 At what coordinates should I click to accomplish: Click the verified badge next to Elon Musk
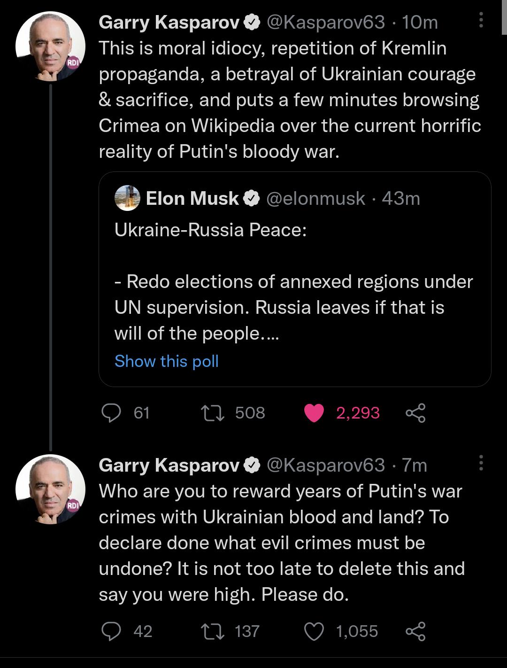point(250,198)
